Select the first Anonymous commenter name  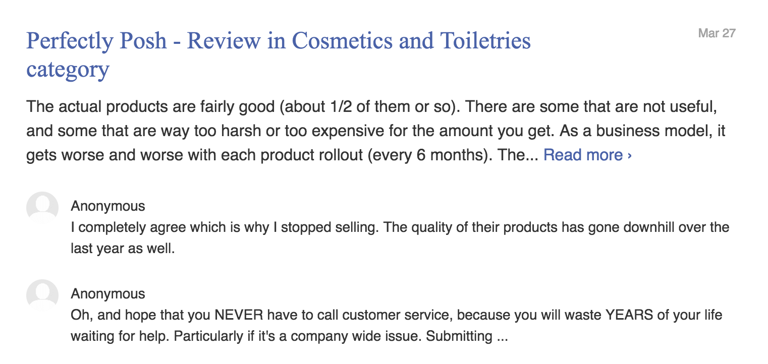(108, 206)
